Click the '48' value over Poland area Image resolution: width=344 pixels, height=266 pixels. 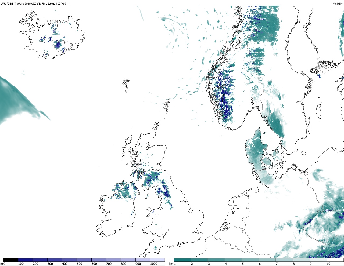point(327,210)
